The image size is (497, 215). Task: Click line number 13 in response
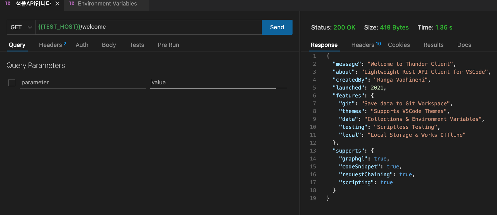tap(313, 151)
